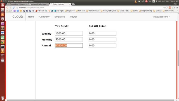Open the College bookmarks folder
The height and width of the screenshot is (101, 179).
tap(157, 11)
